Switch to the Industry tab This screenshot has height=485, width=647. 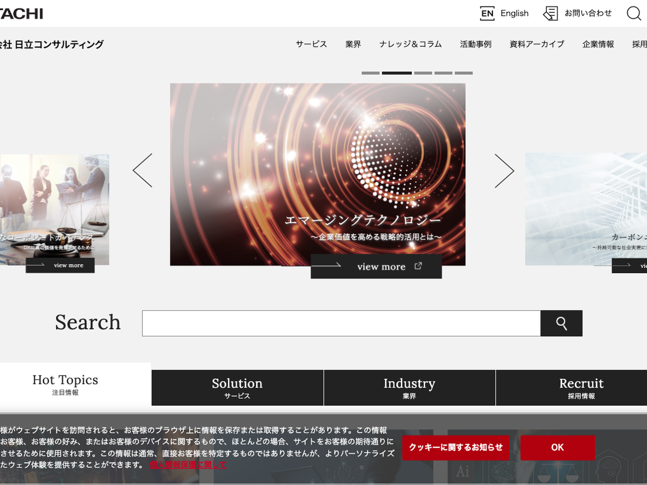409,387
